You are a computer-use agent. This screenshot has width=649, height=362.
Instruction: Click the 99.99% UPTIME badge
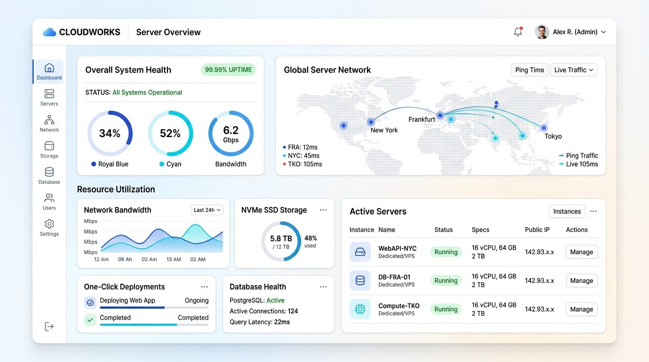click(x=229, y=70)
